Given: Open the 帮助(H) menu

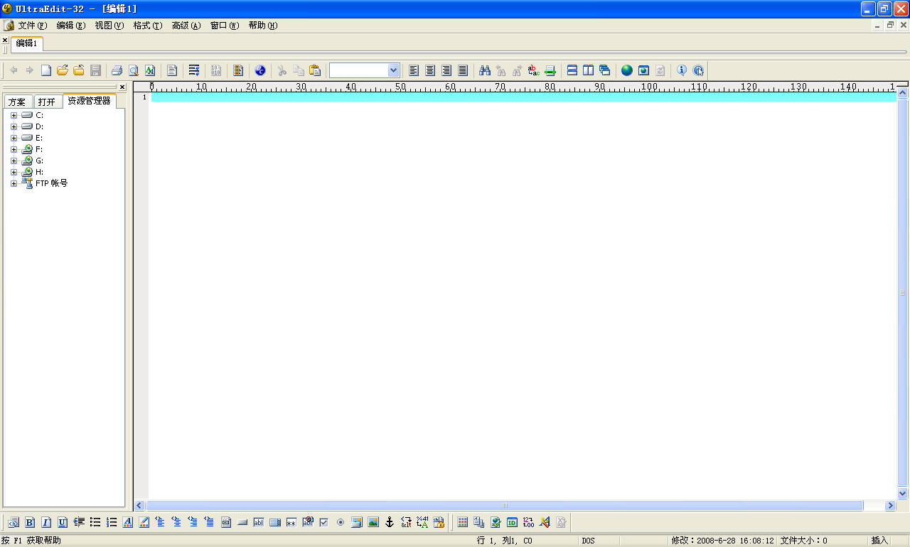Looking at the screenshot, I should point(263,26).
